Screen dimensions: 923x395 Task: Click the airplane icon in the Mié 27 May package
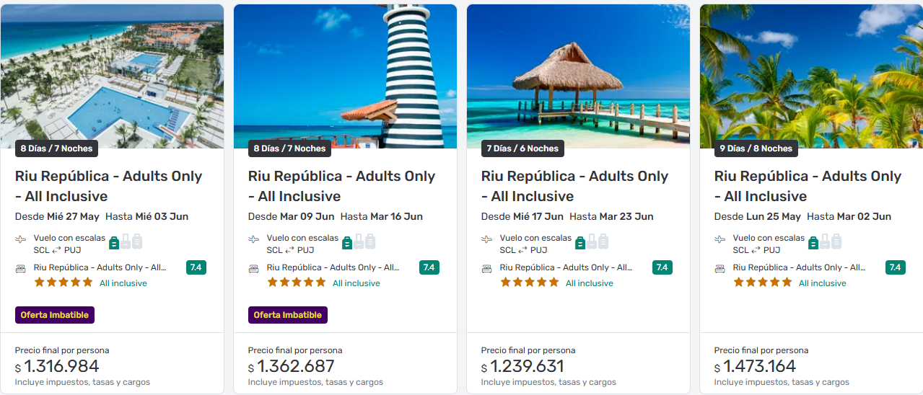click(x=20, y=239)
